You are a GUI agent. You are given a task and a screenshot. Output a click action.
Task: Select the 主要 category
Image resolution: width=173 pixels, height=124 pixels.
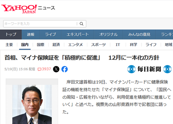9,45
